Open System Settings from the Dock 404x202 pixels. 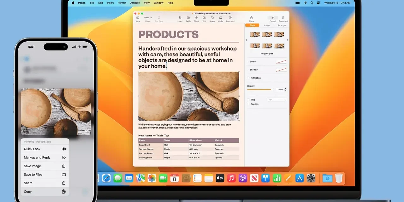(311, 178)
